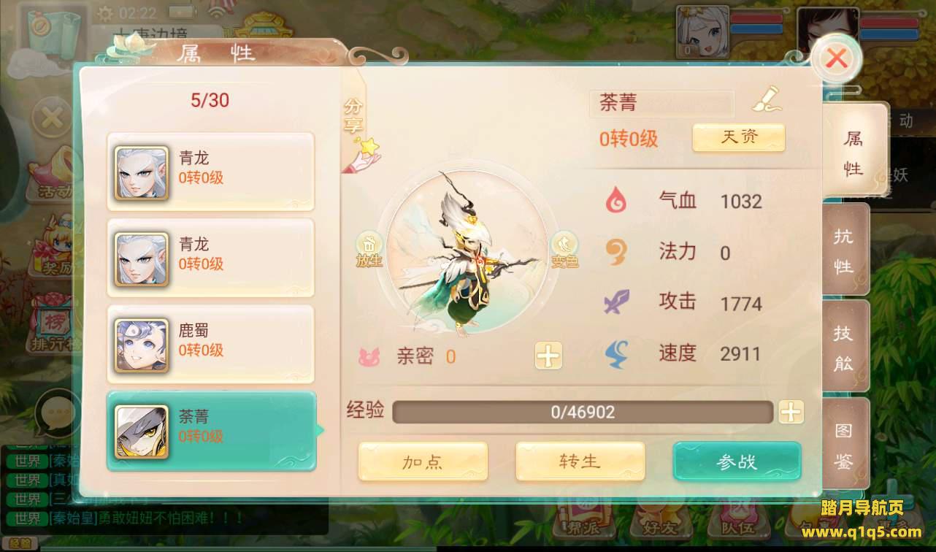Viewport: 936px width, 552px height.
Task: Click the plus icon next to 亲密
Action: 548,356
